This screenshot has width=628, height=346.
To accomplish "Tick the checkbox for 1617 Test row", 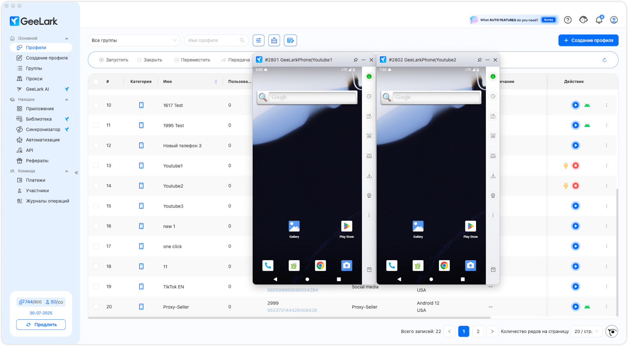I will tap(96, 105).
